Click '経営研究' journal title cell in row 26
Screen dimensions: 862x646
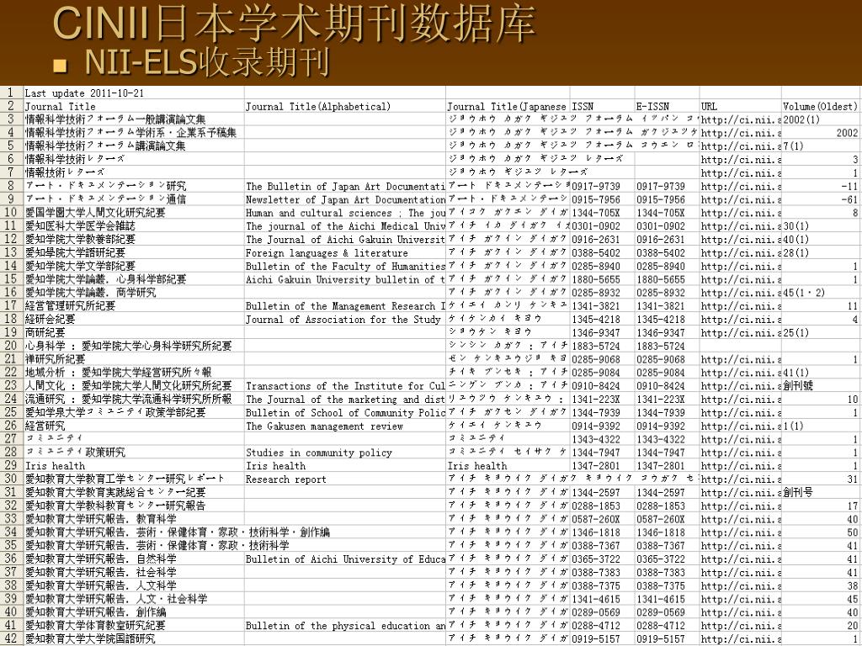pos(134,426)
